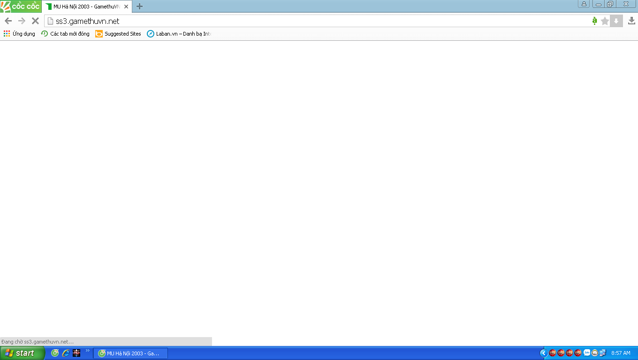Open the white character face tray icon
This screenshot has height=360, width=638.
[595, 353]
